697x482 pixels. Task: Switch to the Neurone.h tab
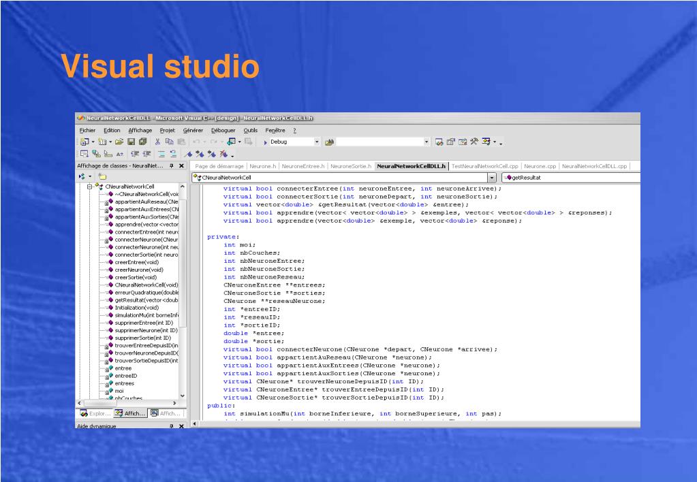pyautogui.click(x=263, y=166)
